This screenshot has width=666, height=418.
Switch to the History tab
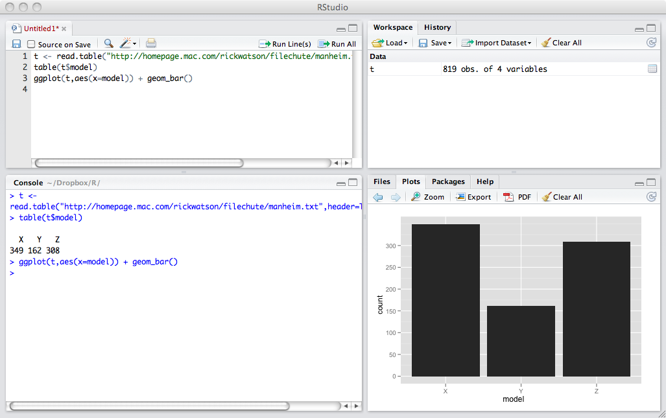pyautogui.click(x=437, y=27)
